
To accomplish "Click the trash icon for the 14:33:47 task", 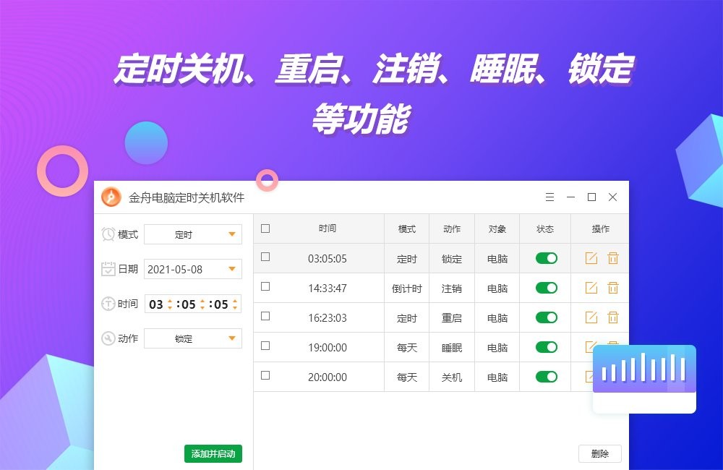I will [612, 288].
